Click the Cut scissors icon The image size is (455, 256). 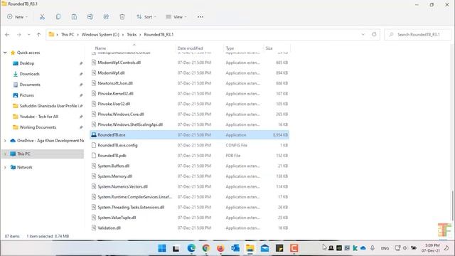(x=42, y=17)
